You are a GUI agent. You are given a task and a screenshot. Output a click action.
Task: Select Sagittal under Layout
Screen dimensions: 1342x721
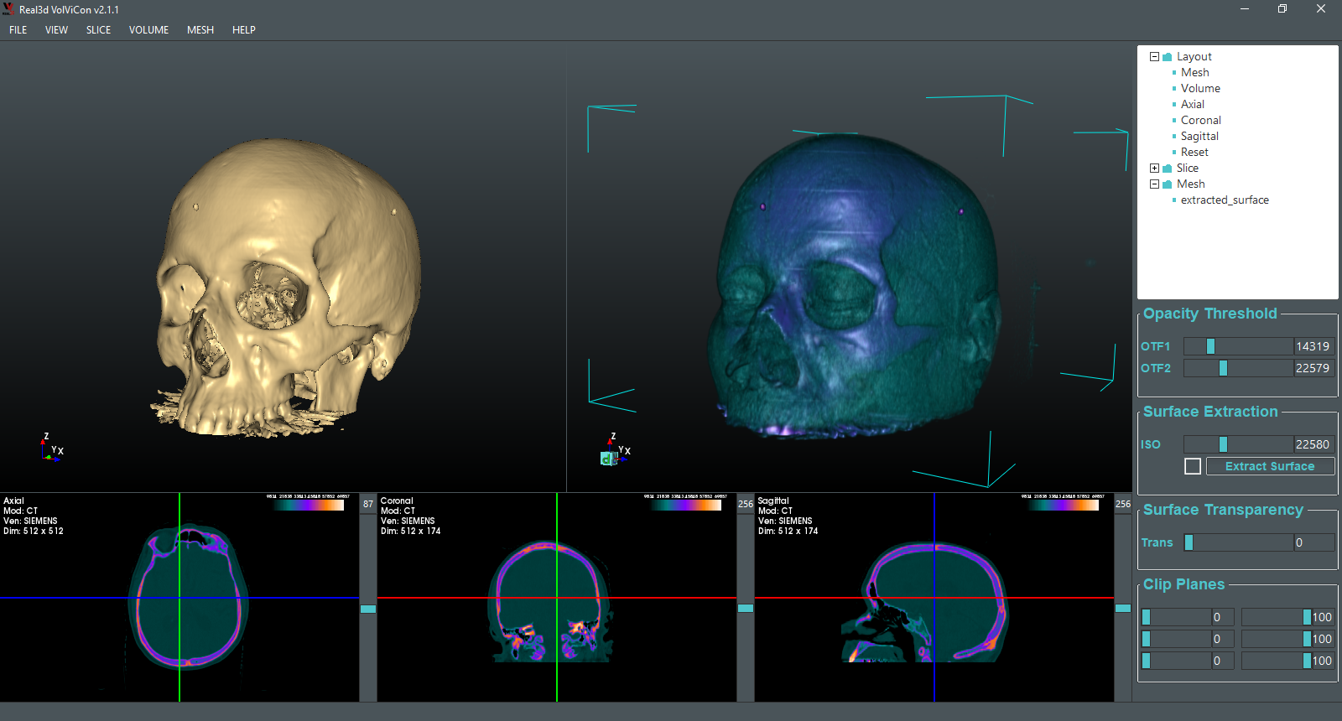click(1199, 137)
